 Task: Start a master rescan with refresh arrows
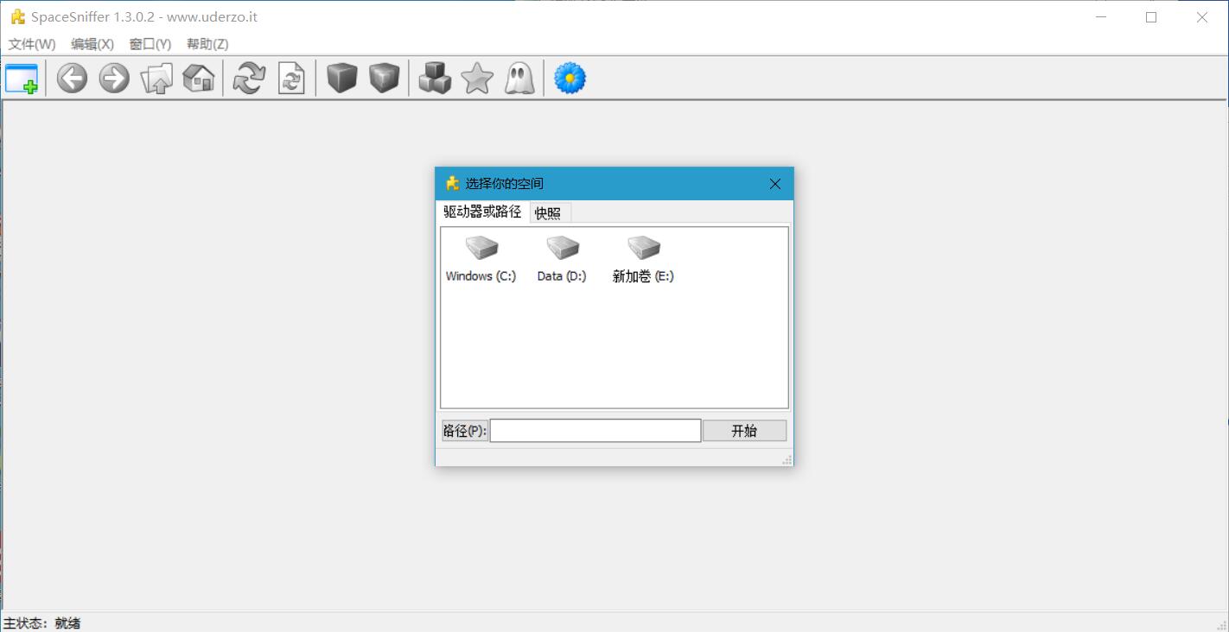(x=249, y=79)
